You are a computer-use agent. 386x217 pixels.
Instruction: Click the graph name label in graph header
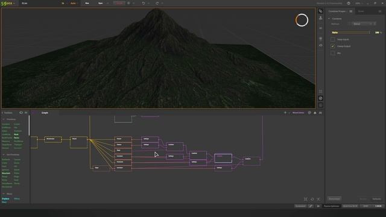[x=298, y=113]
